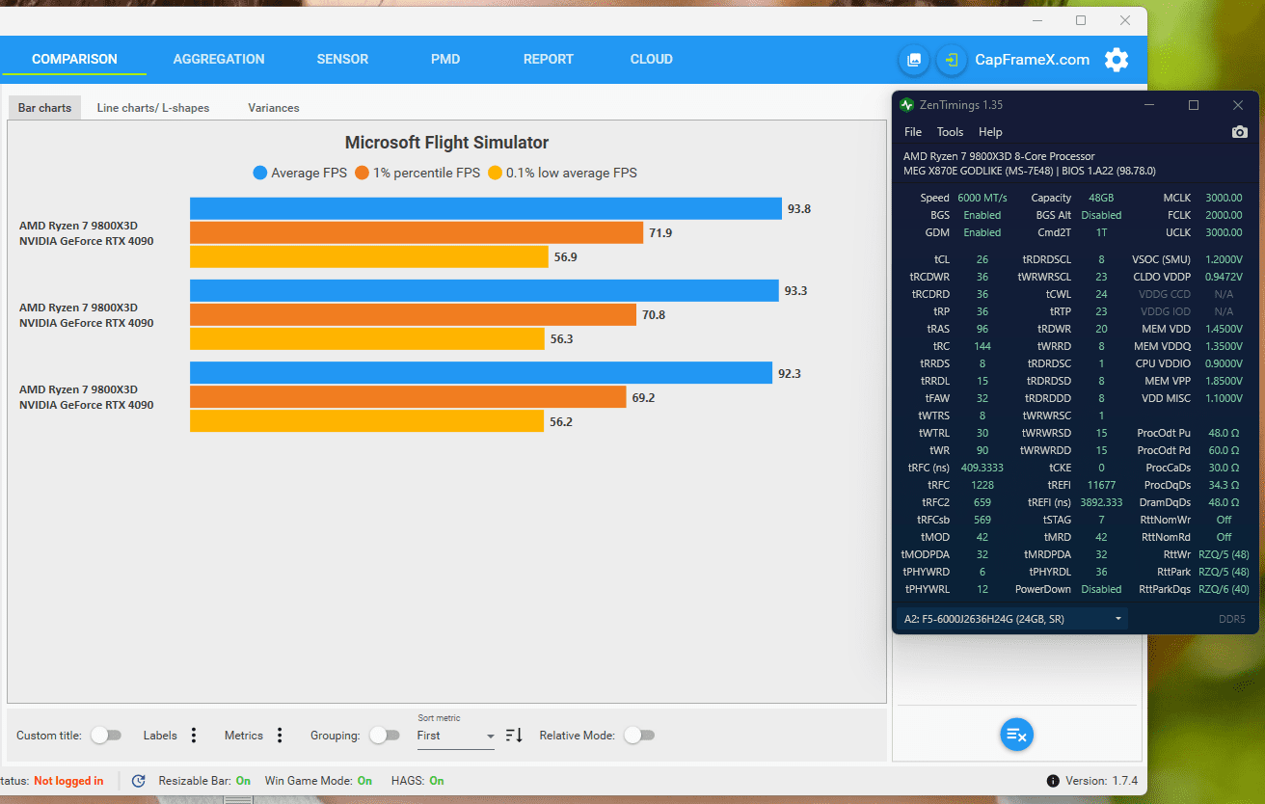The width and height of the screenshot is (1265, 804).
Task: Select the Line charts/ L-shapes sub-tab
Action: click(153, 108)
